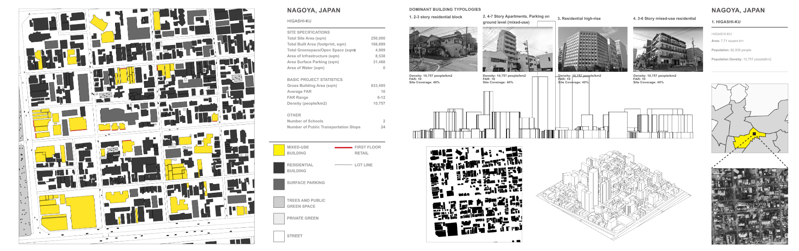Open the satellite aerial image
Viewport: 799px width, 251px height.
749,206
